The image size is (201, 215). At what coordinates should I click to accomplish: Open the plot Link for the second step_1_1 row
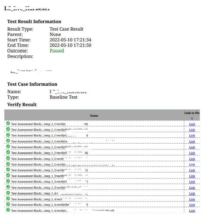point(192,130)
